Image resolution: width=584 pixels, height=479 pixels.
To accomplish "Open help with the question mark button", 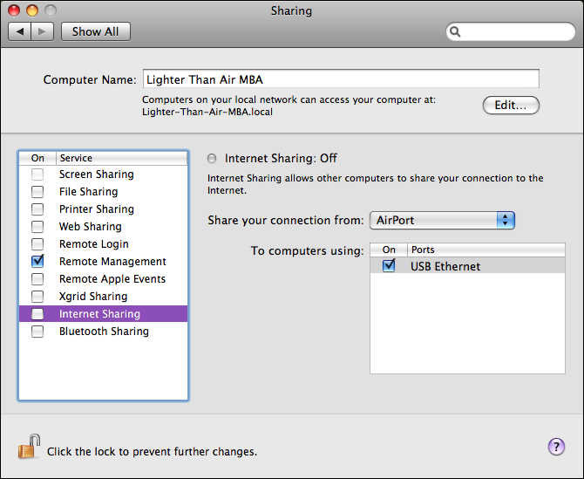I will (556, 447).
